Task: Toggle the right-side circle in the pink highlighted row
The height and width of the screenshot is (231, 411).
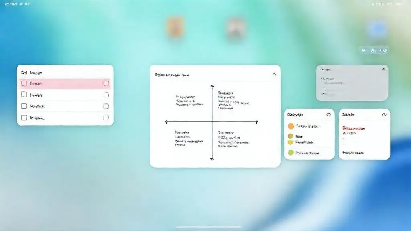Action: (106, 84)
